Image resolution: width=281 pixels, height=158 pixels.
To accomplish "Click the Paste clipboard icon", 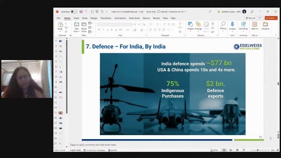I will coord(60,25).
